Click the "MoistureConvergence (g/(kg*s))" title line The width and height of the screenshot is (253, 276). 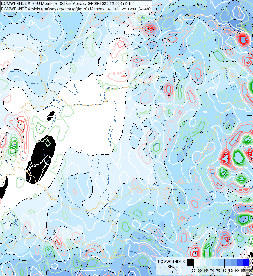pos(76,9)
